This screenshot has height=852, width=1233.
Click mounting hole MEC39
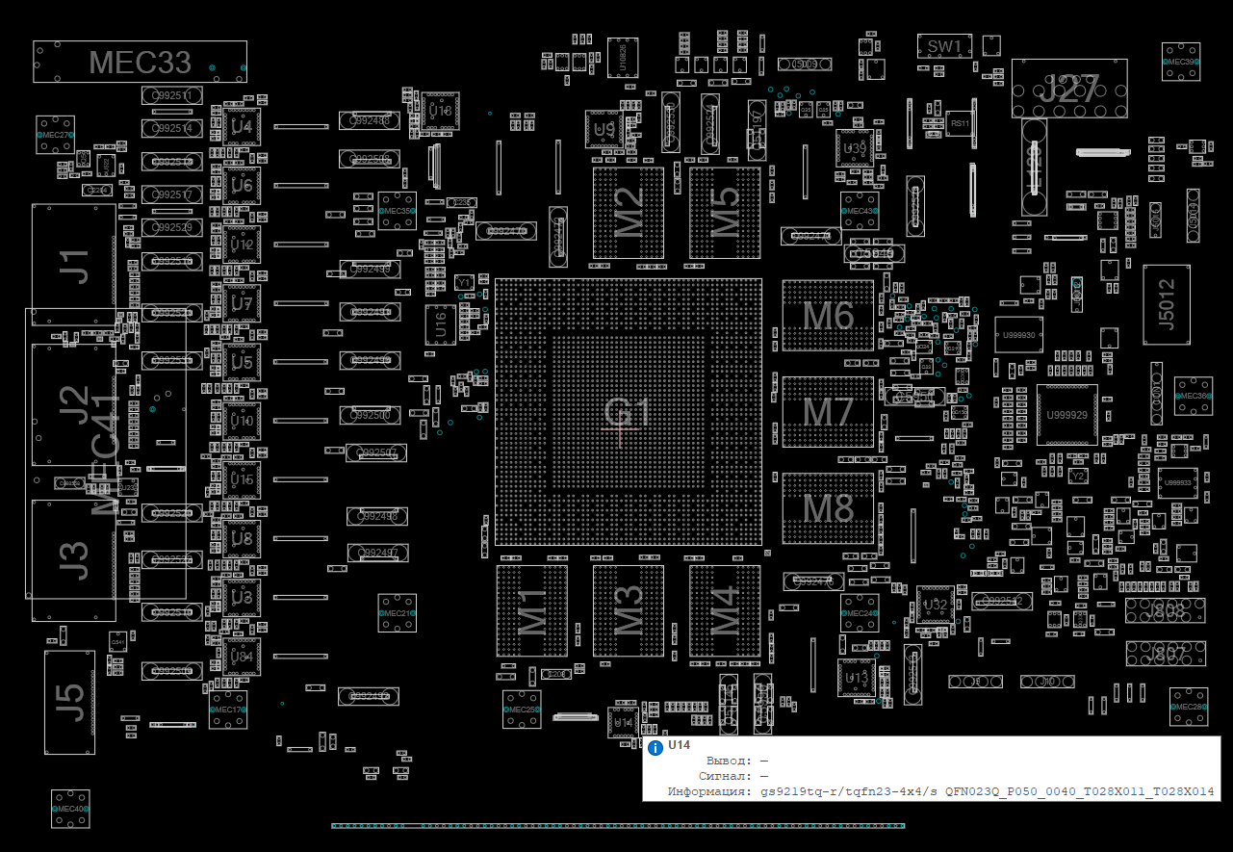click(1180, 62)
